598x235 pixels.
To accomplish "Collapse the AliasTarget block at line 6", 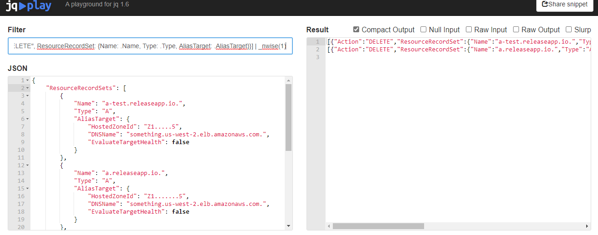I will click(x=28, y=119).
